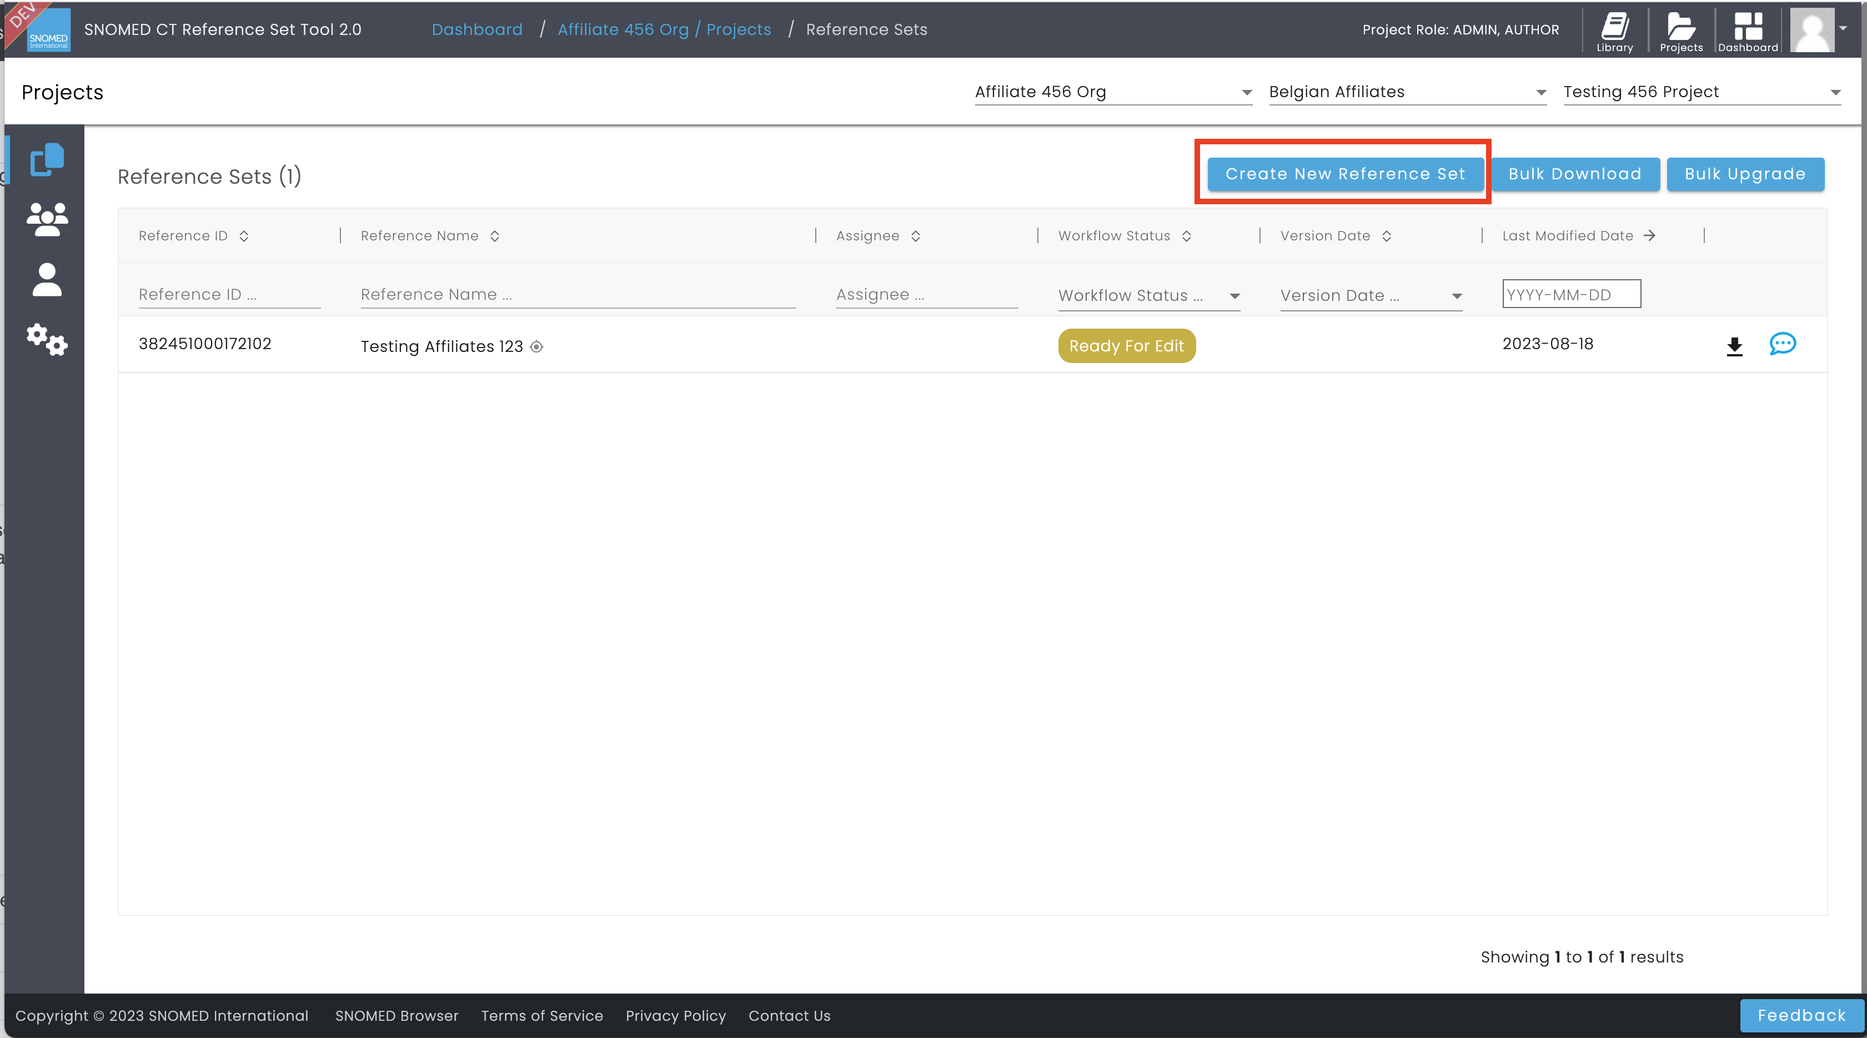Expand the Testing 456 Project dropdown
Screen dimensions: 1867x1038
1702,92
